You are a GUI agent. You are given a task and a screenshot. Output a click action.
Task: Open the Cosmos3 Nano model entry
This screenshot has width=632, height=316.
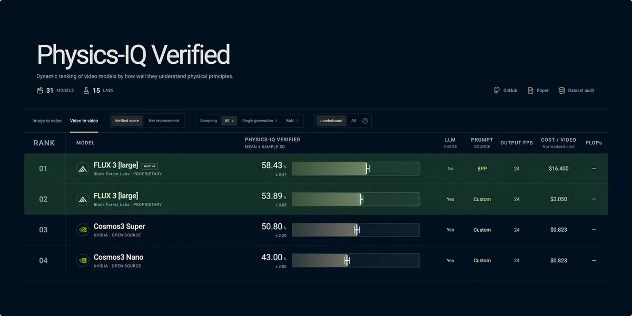[x=118, y=257]
